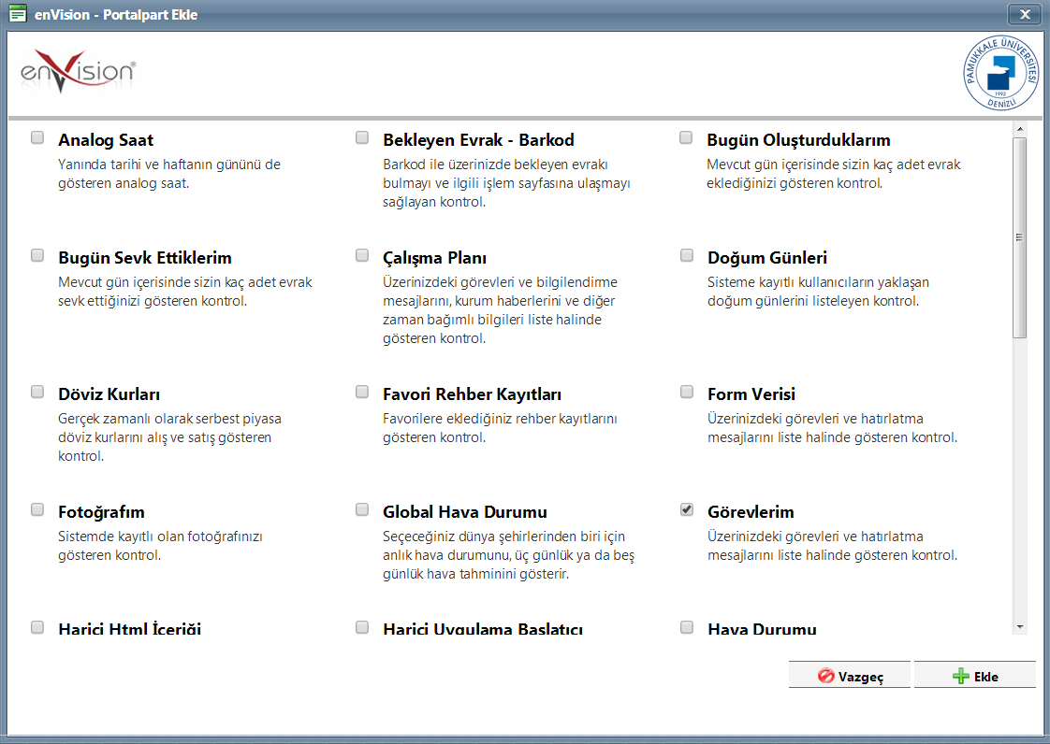Uncheck the Görevlerim checkbox
1050x744 pixels.
pos(687,509)
